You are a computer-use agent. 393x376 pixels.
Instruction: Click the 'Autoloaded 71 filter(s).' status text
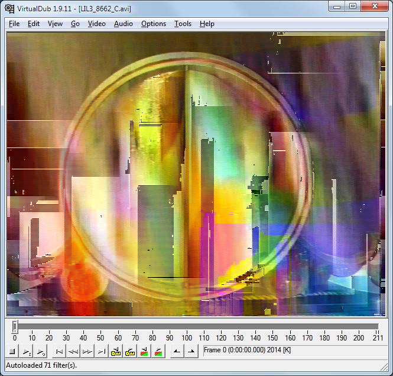click(x=41, y=365)
